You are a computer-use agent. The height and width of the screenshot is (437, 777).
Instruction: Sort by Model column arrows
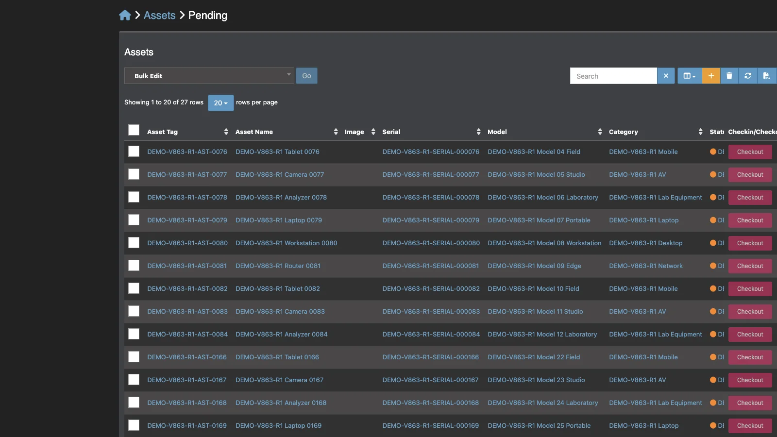tap(600, 132)
